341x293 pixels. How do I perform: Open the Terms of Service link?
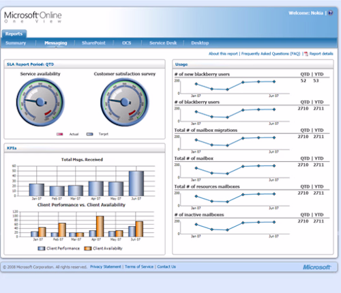139,266
